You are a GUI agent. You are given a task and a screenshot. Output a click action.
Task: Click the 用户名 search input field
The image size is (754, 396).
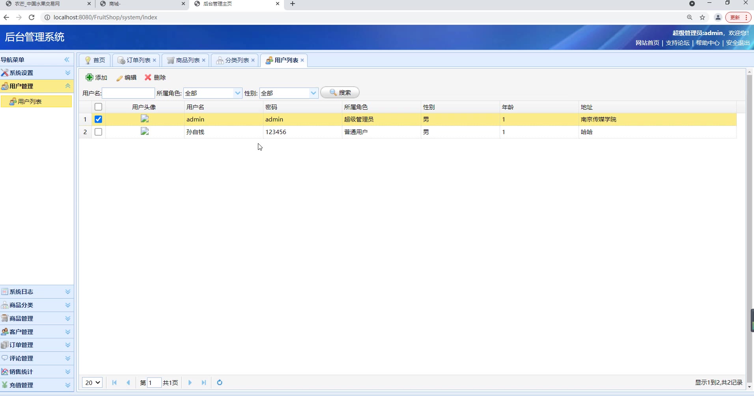click(128, 93)
